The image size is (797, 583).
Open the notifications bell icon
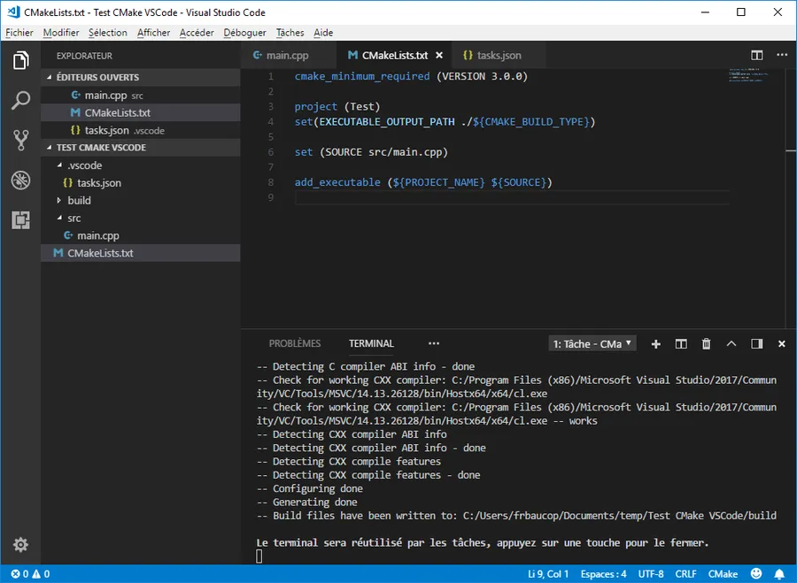pos(779,574)
